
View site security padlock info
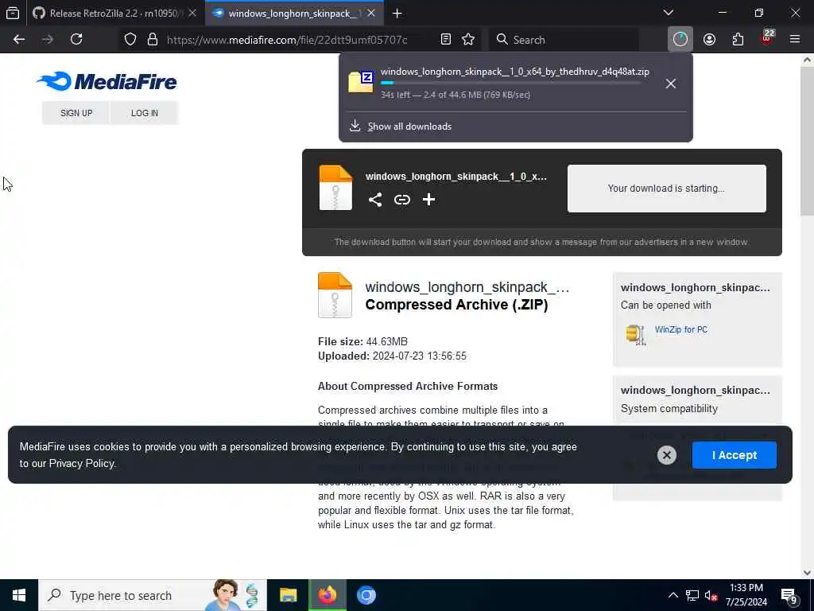coord(153,40)
